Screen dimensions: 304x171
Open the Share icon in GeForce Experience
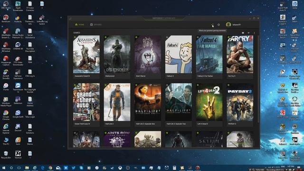[x=212, y=25]
